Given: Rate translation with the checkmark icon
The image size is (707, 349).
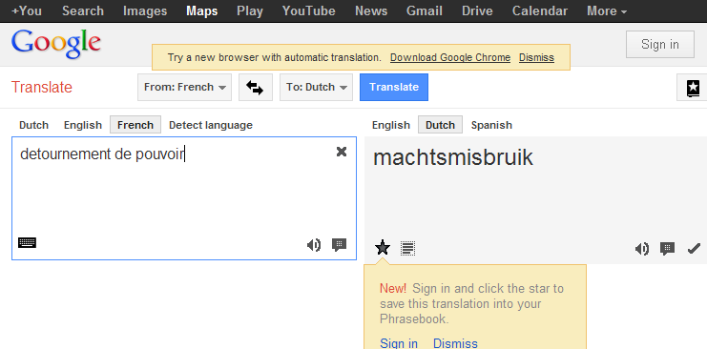Looking at the screenshot, I should pos(694,249).
